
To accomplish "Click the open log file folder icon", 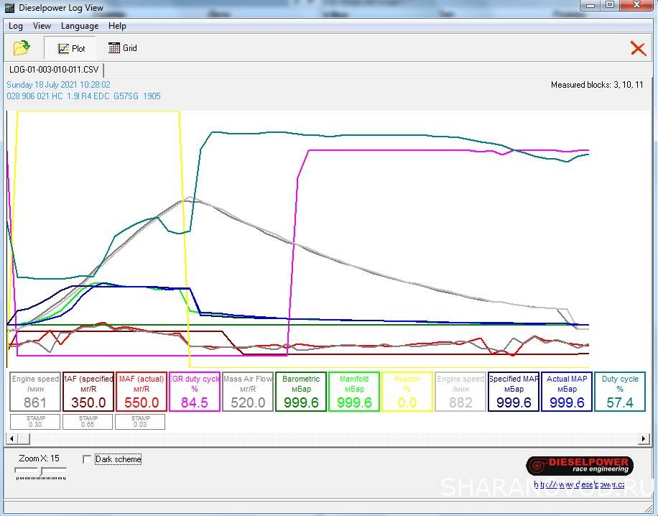I will 22,48.
